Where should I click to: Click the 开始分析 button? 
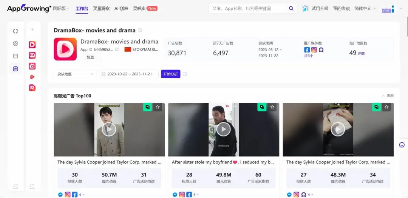(171, 74)
